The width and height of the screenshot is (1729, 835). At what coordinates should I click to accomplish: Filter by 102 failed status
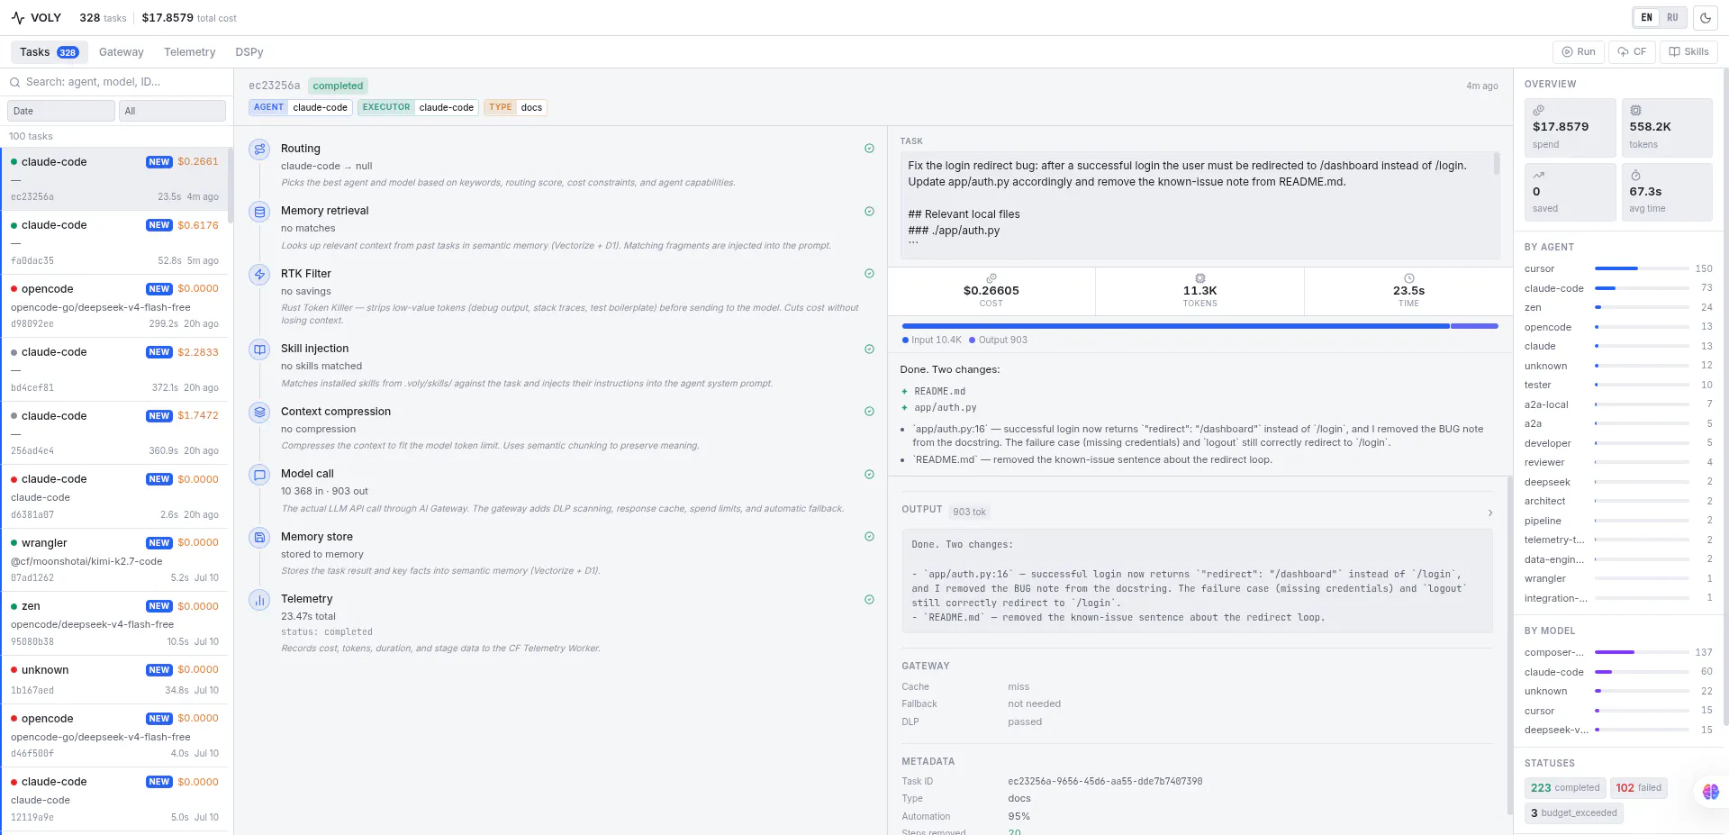1638,788
